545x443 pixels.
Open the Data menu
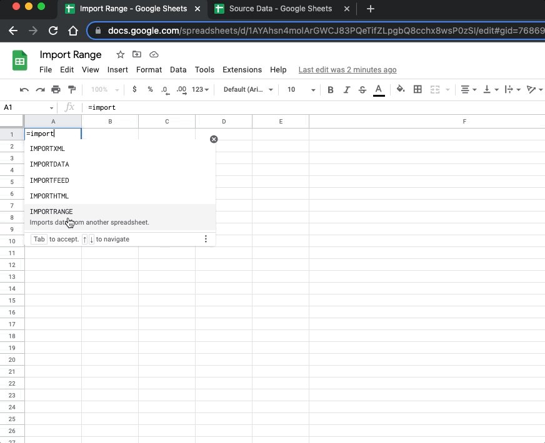178,70
